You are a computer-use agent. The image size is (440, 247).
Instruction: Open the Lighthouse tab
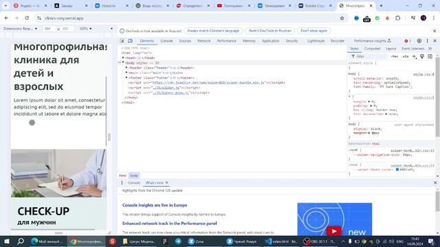click(x=316, y=41)
